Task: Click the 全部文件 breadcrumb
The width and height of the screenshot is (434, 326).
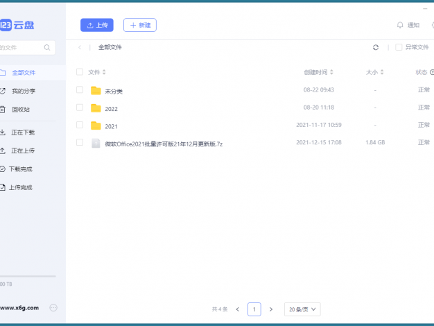Action: pos(110,47)
